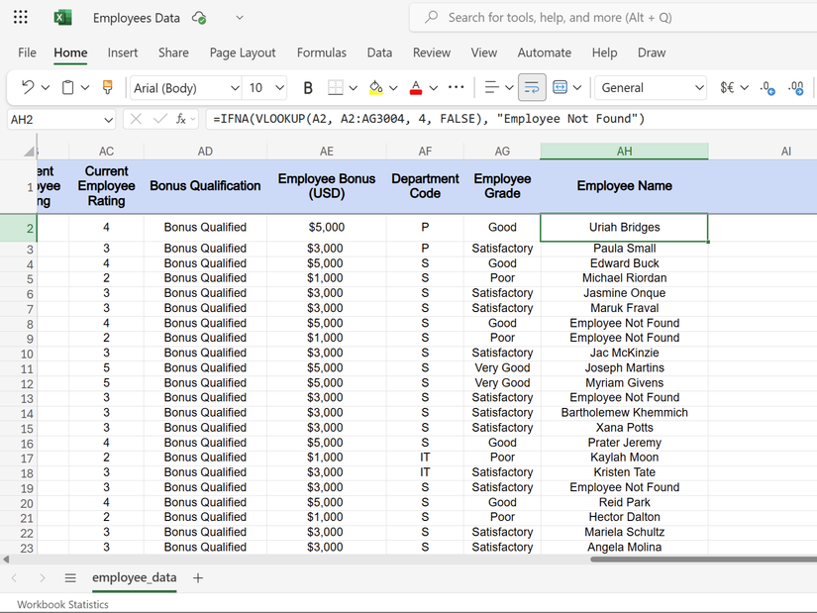Open the font size dropdown
Image resolution: width=817 pixels, height=613 pixels.
tap(278, 87)
